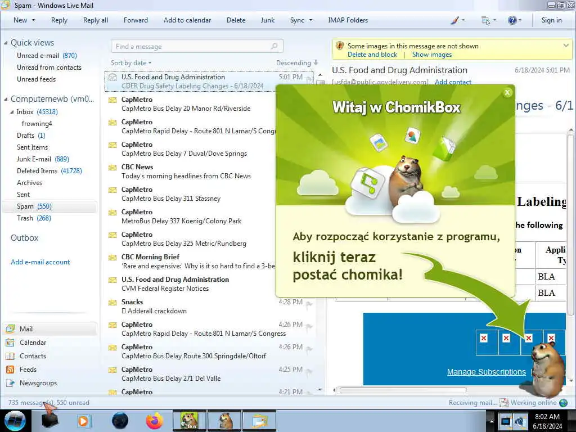
Task: Click the search magnifier in Find a message
Action: (x=274, y=46)
